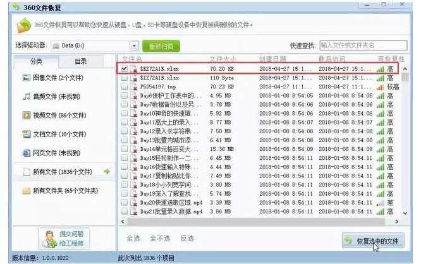
Task: Click the Day12录入长字符串 file name
Action: (x=169, y=131)
